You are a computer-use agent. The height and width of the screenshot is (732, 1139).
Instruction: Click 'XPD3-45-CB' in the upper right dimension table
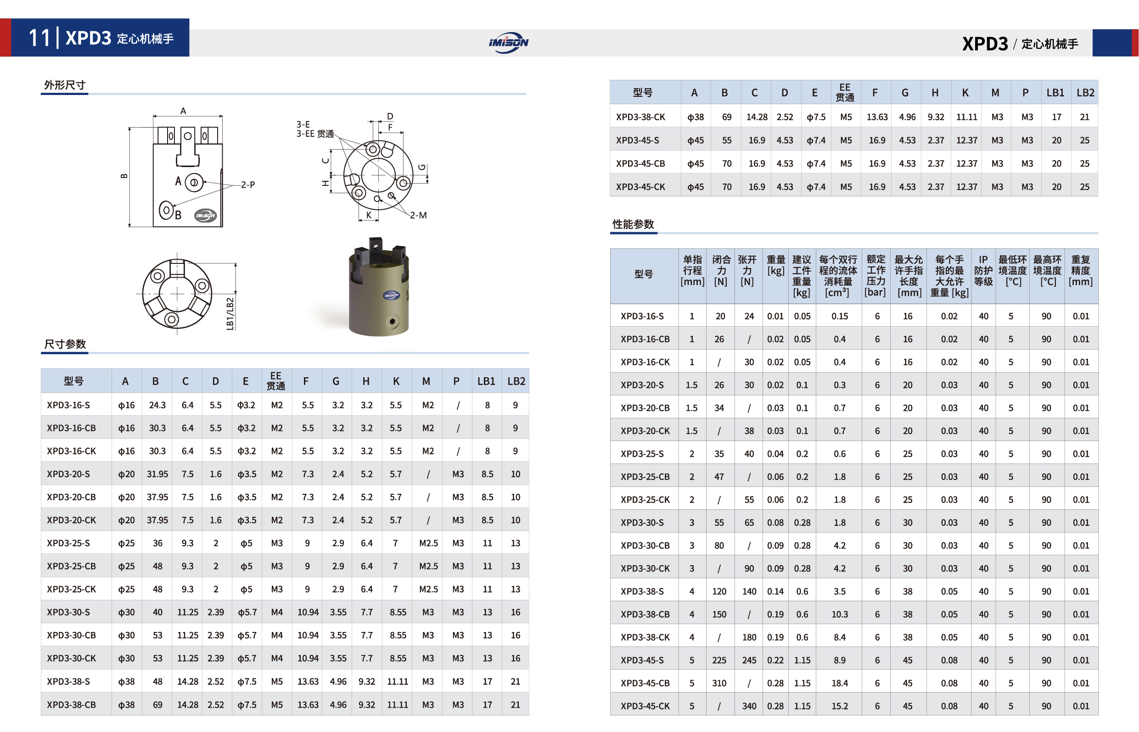(640, 163)
